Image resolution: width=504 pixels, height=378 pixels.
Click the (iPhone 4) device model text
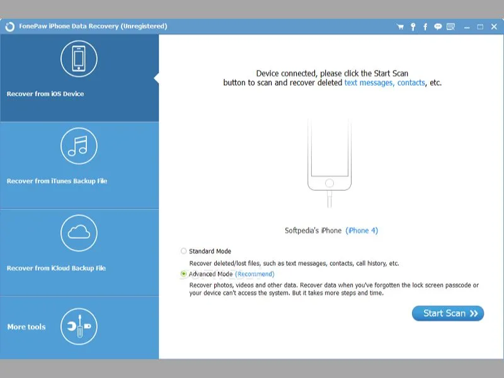click(x=362, y=231)
